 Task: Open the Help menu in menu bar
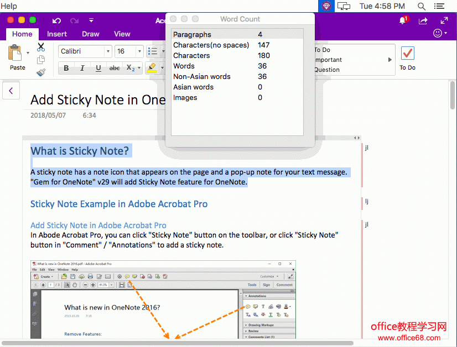click(x=9, y=6)
